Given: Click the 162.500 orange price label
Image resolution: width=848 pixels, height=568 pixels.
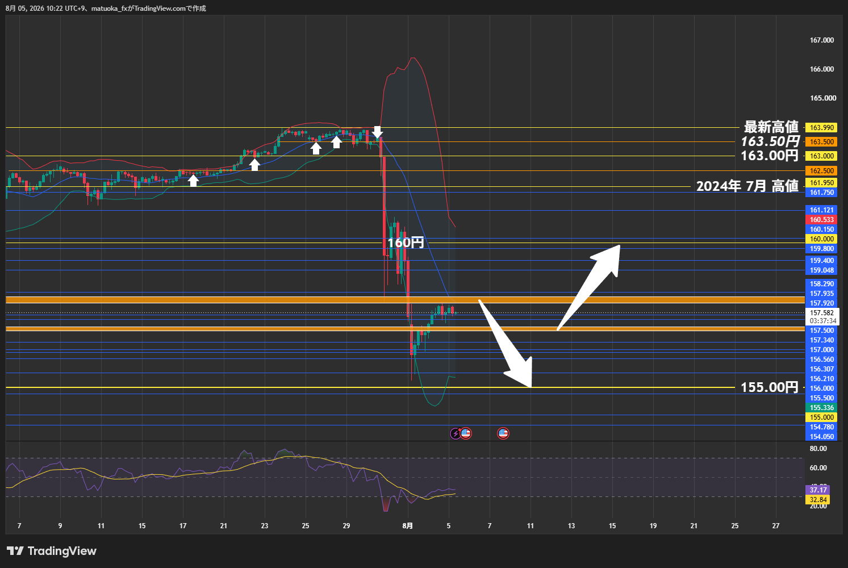Looking at the screenshot, I should click(821, 171).
